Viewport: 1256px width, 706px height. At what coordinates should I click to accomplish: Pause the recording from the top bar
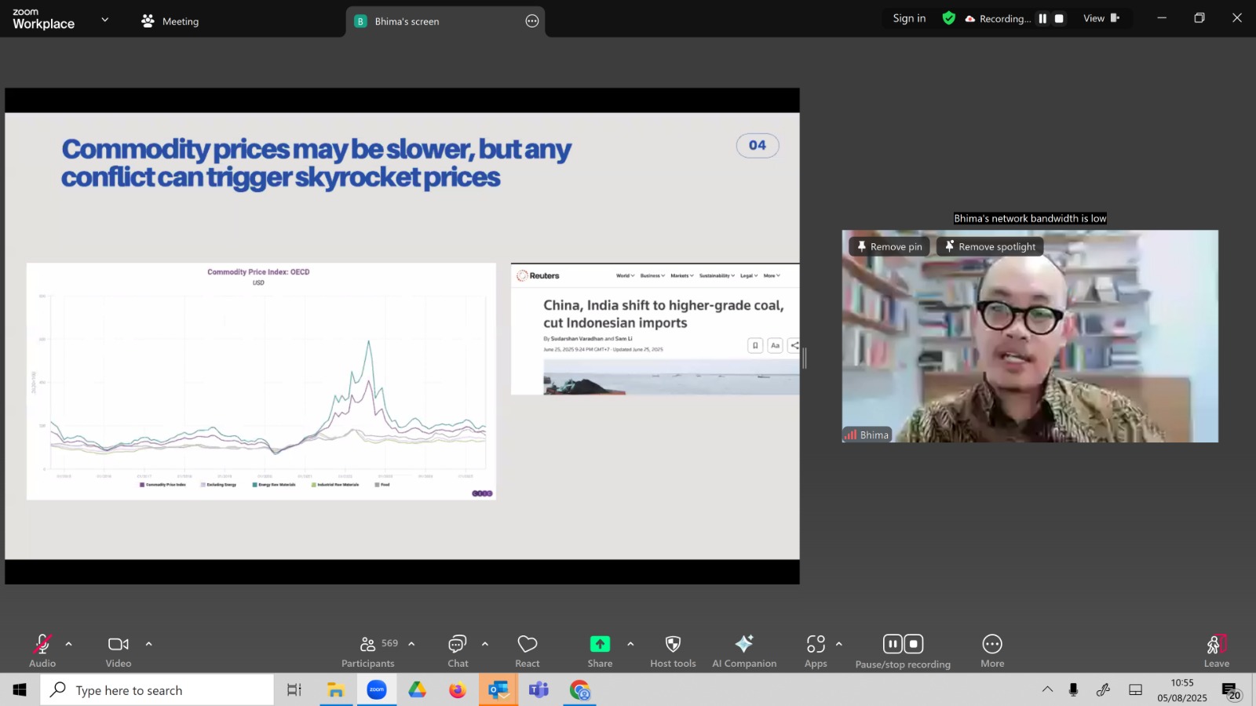click(1042, 19)
